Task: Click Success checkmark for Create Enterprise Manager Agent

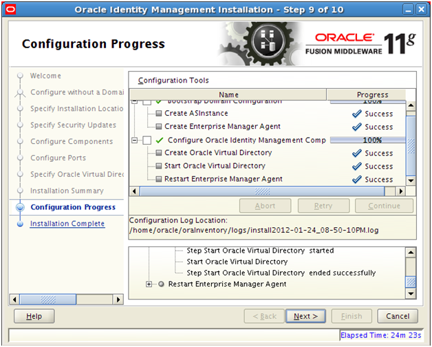Action: pos(357,127)
